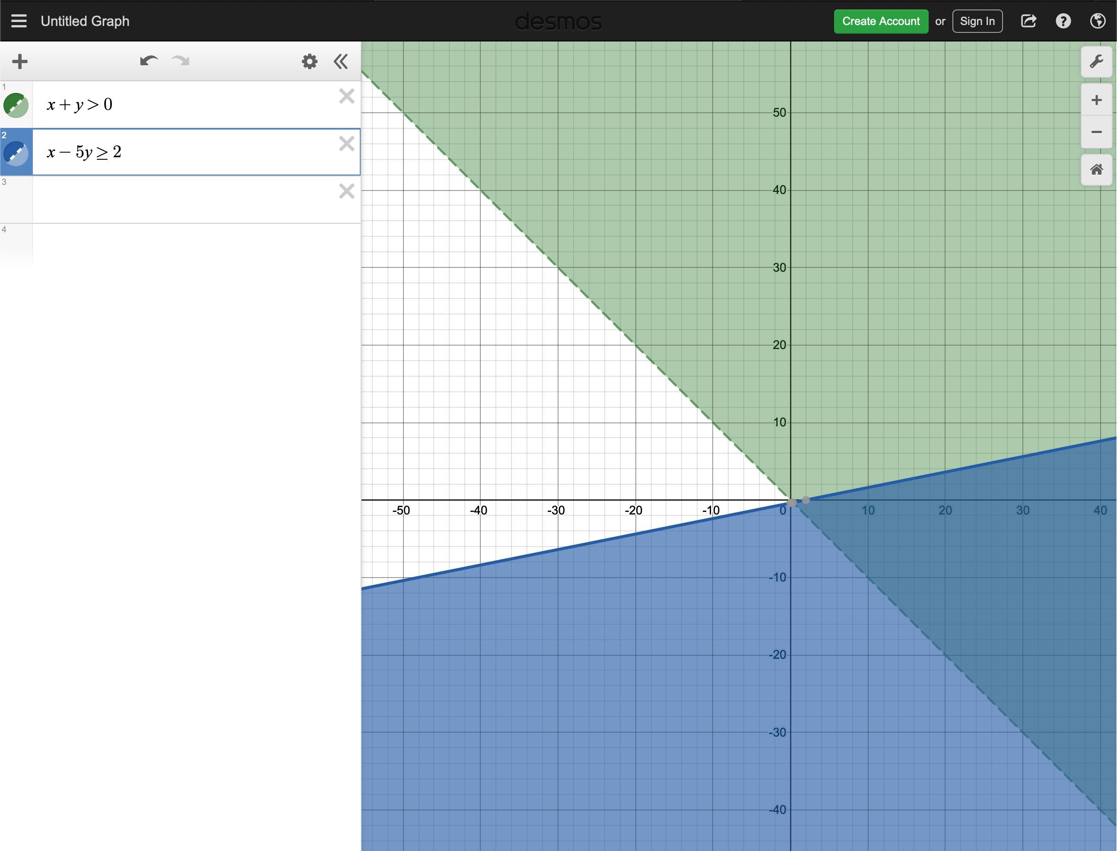1117x851 pixels.
Task: Click the Add Item plus button
Action: tap(20, 62)
